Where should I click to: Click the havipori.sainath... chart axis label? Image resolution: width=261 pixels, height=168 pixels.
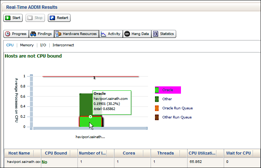click(x=90, y=137)
